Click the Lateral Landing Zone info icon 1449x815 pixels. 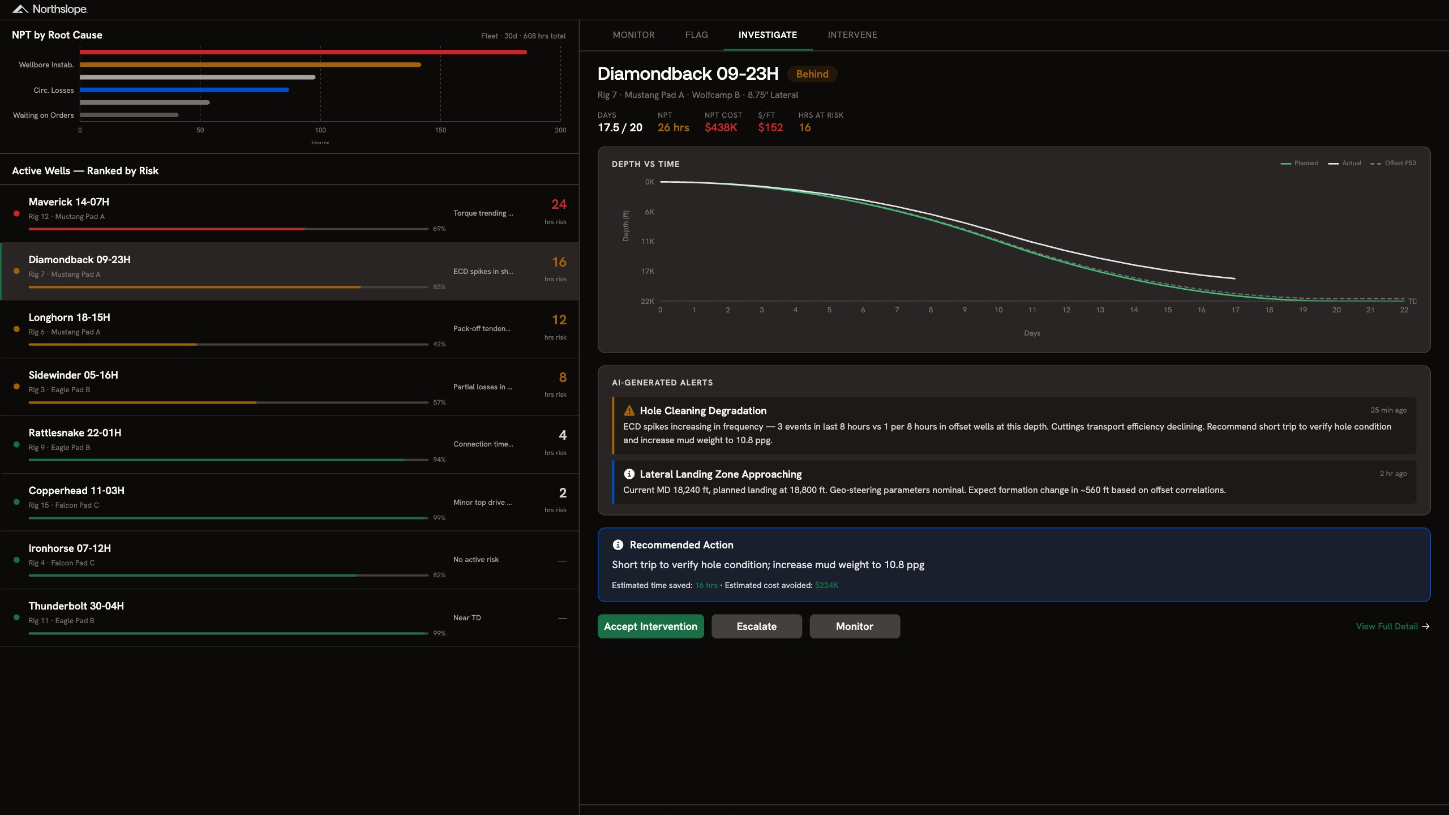point(629,474)
